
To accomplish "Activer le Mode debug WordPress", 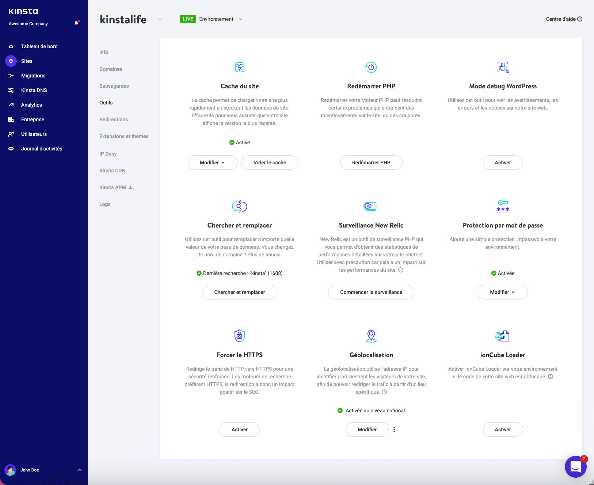I will coord(503,163).
